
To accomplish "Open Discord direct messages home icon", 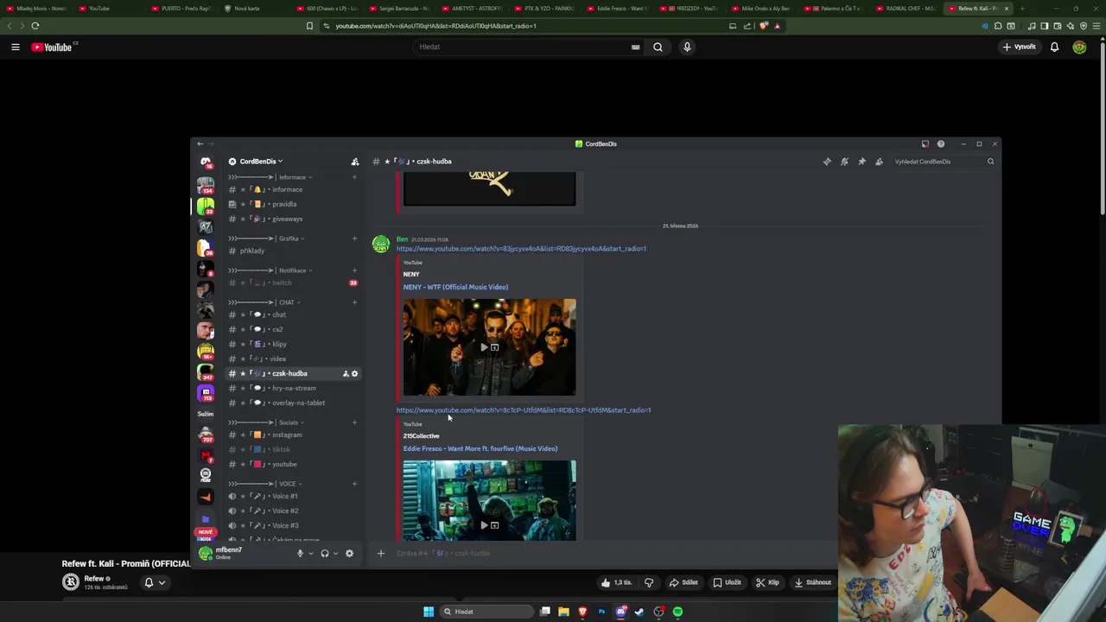I will [206, 162].
